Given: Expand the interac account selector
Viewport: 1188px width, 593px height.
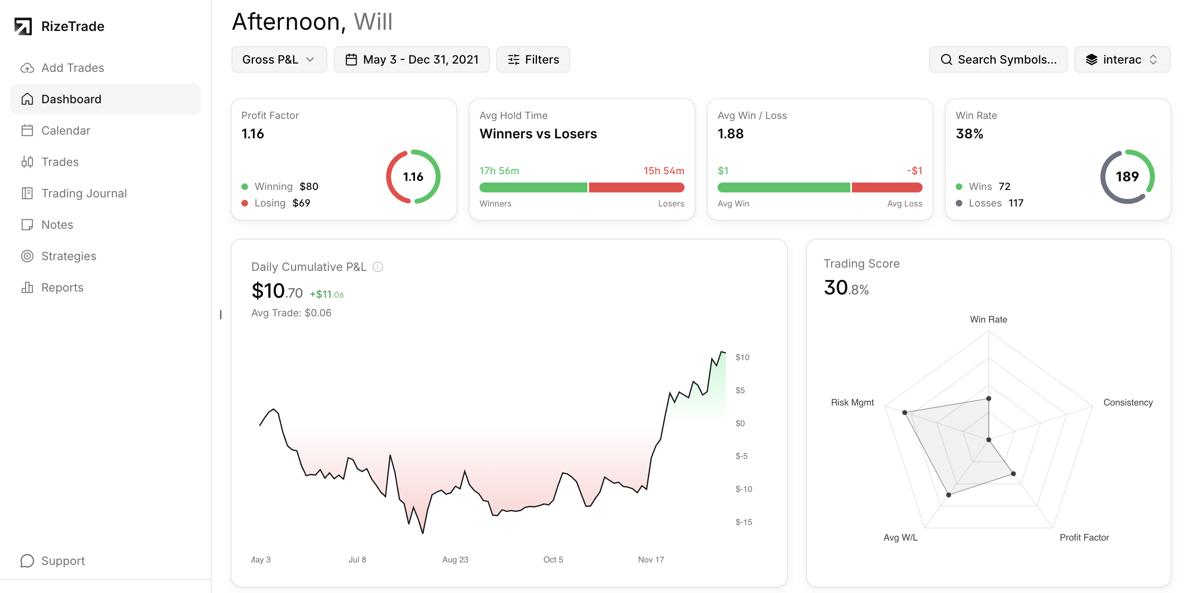Looking at the screenshot, I should point(1121,59).
